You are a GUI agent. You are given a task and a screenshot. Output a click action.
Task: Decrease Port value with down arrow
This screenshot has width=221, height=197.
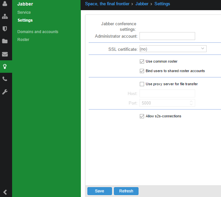(x=191, y=105)
